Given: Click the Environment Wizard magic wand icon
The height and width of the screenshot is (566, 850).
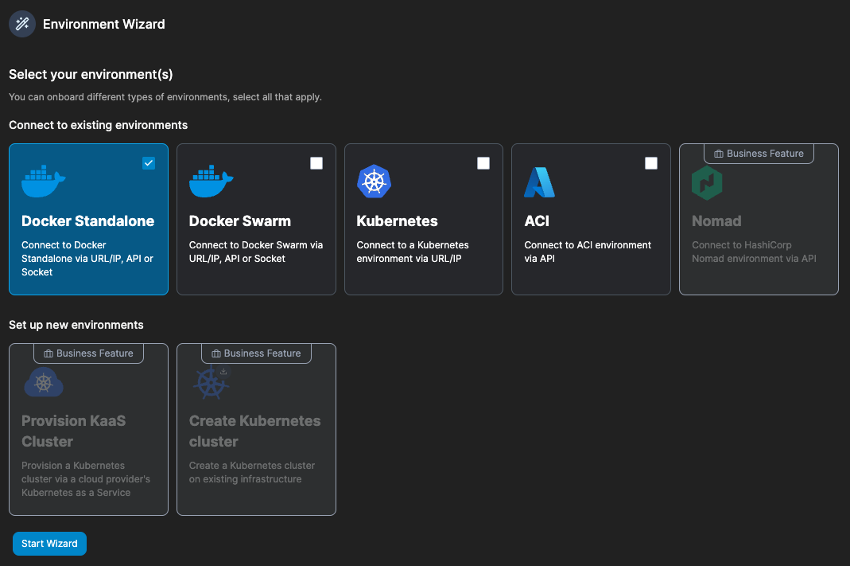Looking at the screenshot, I should (x=21, y=23).
